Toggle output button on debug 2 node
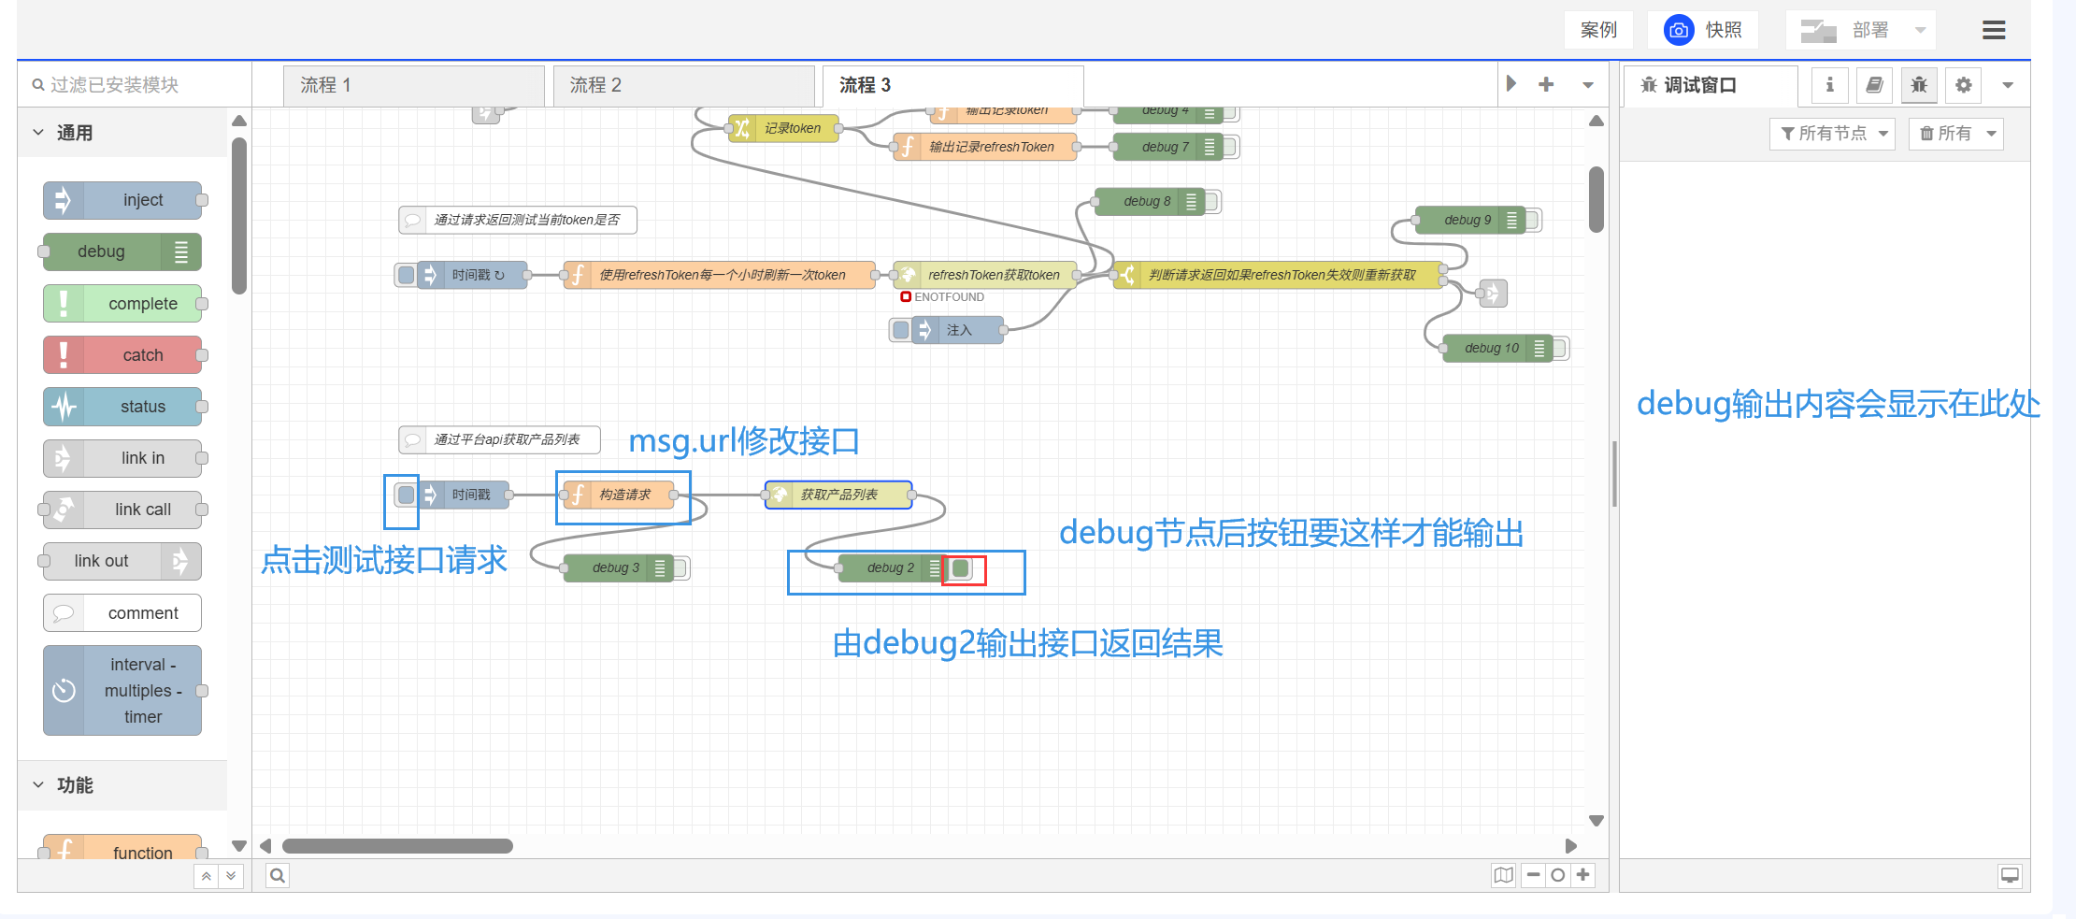The height and width of the screenshot is (919, 2076). [961, 567]
